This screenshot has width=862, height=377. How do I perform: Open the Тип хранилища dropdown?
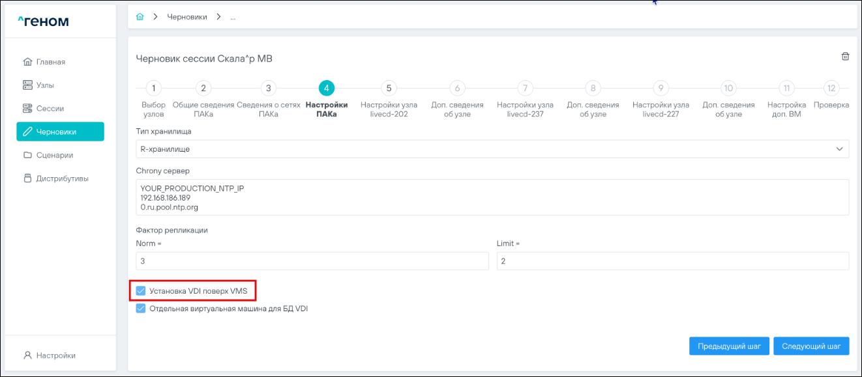click(x=492, y=149)
